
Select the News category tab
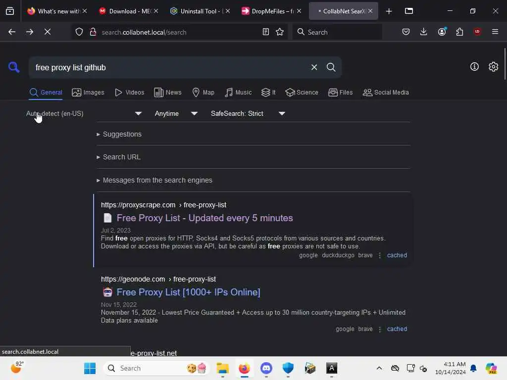point(167,93)
